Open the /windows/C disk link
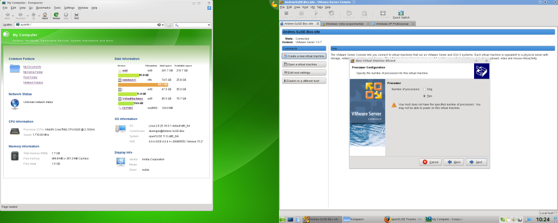Screen dimensions: 558x223 click(x=129, y=80)
